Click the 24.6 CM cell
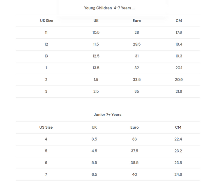Image resolution: width=219 pixels, height=193 pixels. (x=178, y=174)
